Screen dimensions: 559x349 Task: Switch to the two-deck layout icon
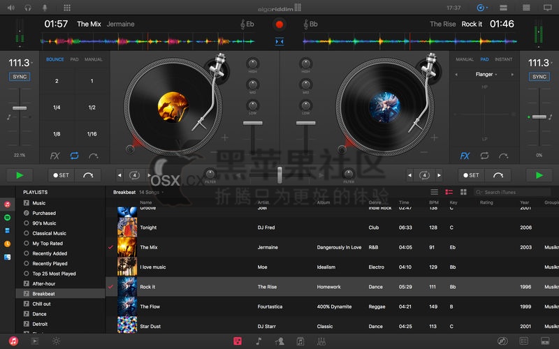[x=503, y=8]
